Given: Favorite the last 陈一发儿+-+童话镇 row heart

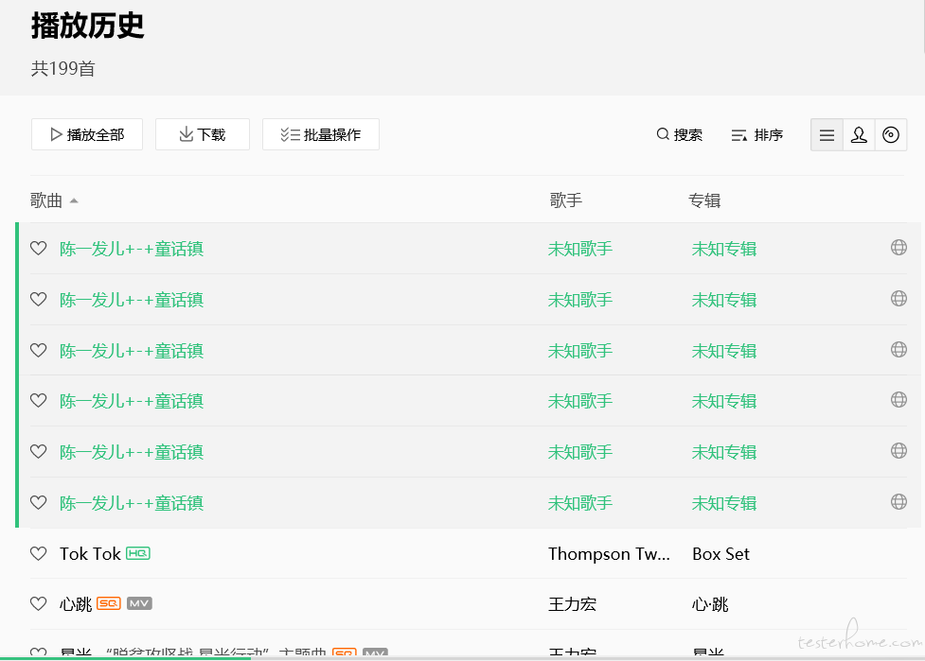Looking at the screenshot, I should 39,502.
